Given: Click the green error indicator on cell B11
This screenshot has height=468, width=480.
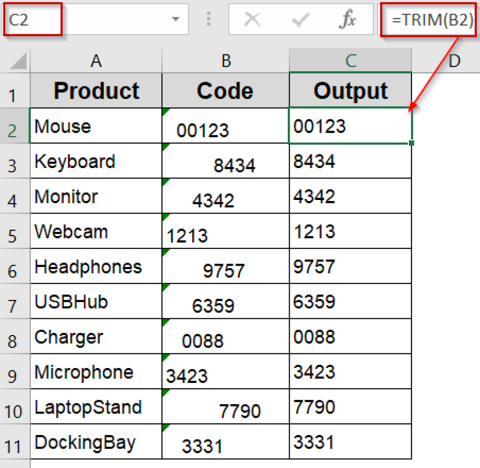Looking at the screenshot, I should (x=165, y=427).
